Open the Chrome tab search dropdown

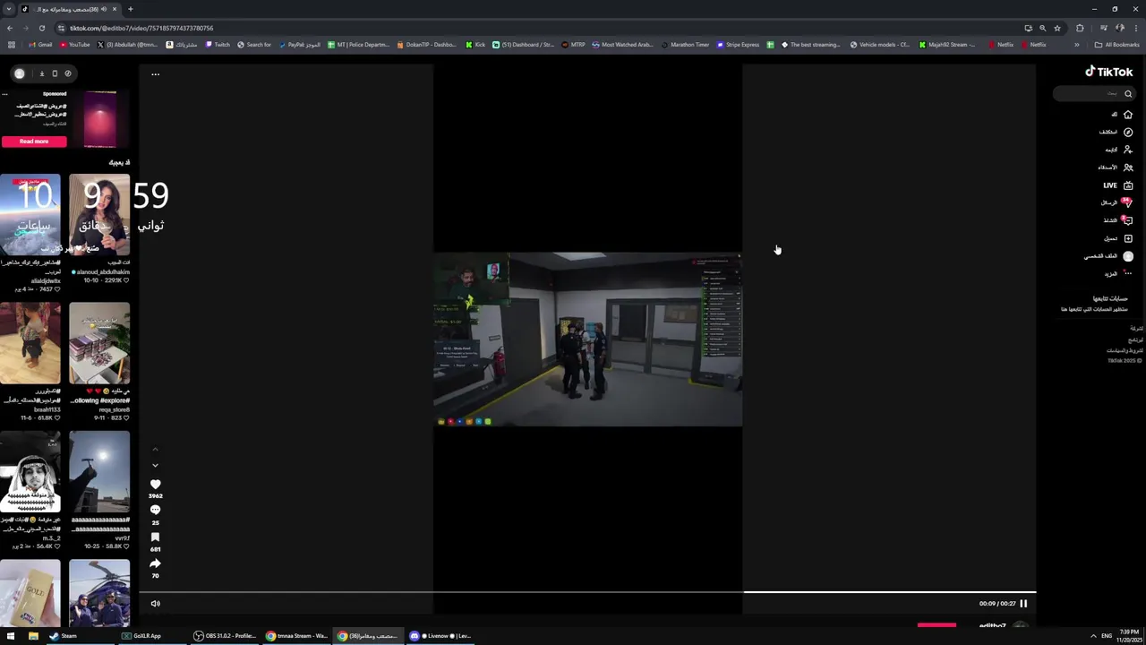pyautogui.click(x=9, y=9)
